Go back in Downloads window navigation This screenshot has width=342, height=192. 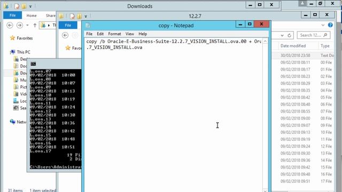pos(10,25)
